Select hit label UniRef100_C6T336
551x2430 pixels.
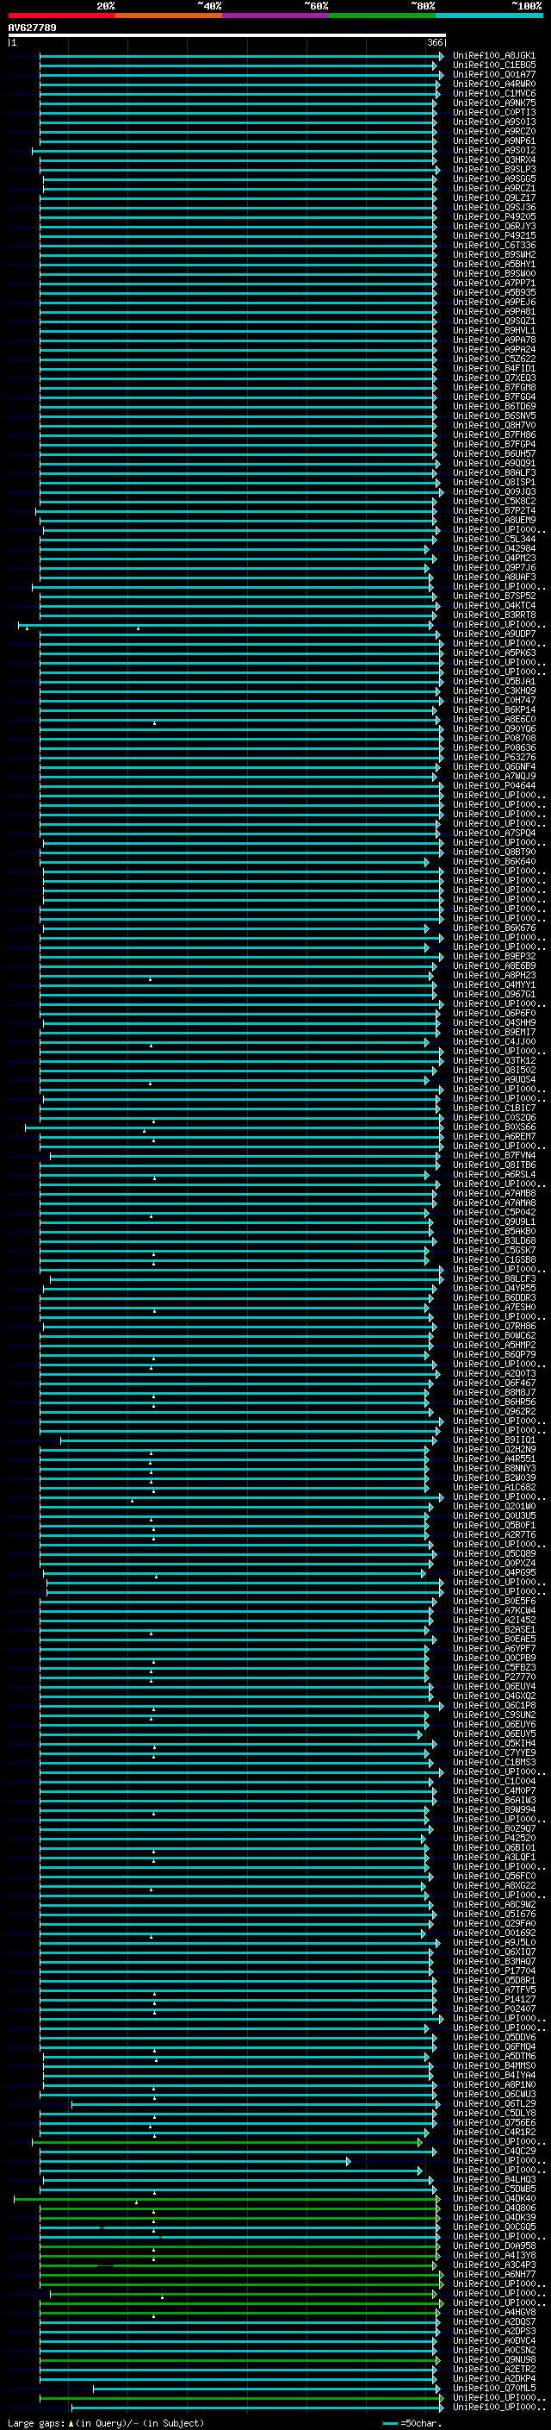pyautogui.click(x=494, y=246)
